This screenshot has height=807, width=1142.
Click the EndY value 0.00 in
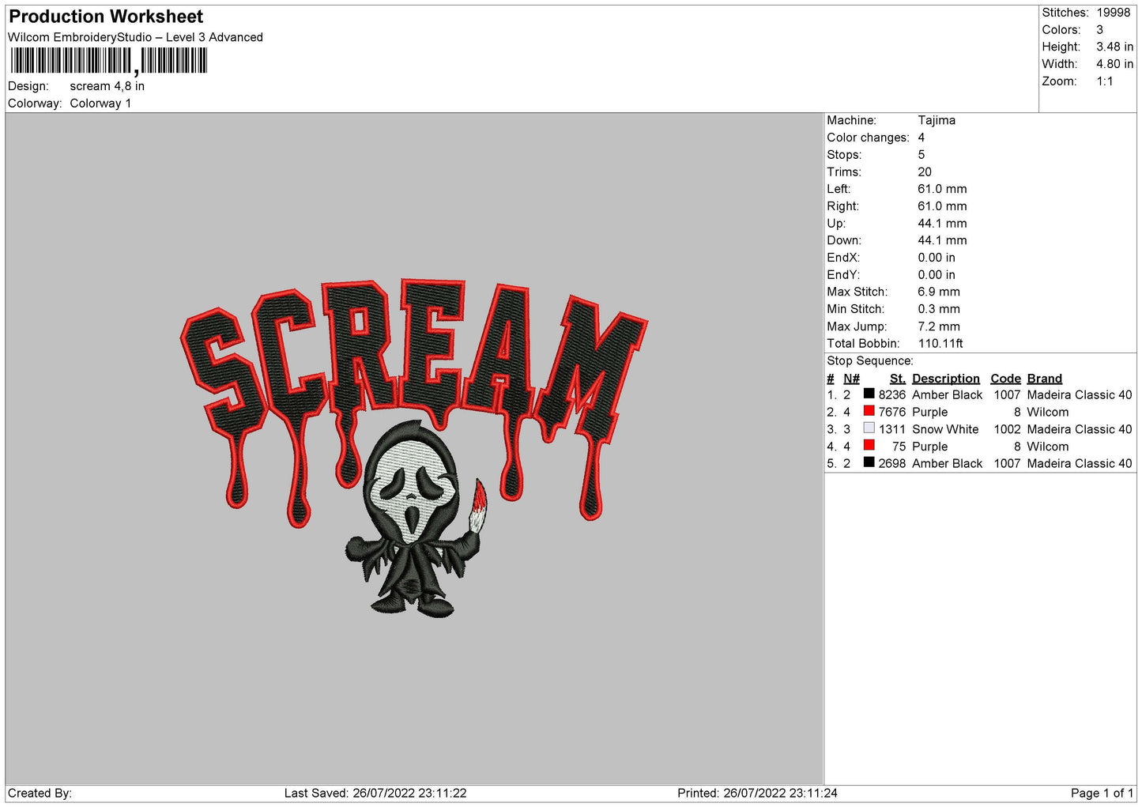937,275
